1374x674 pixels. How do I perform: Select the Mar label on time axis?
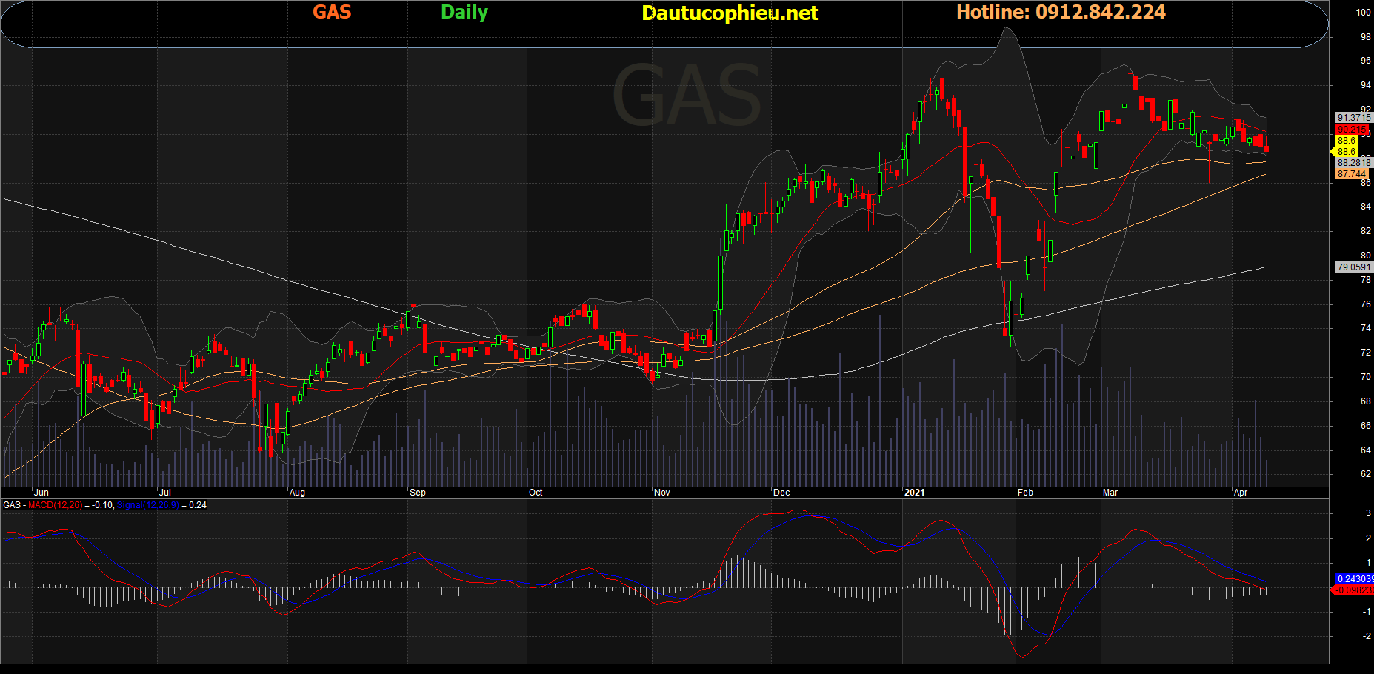coord(1110,493)
